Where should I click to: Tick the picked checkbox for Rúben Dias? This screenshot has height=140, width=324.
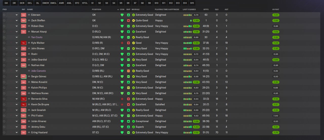(x=4, y=26)
